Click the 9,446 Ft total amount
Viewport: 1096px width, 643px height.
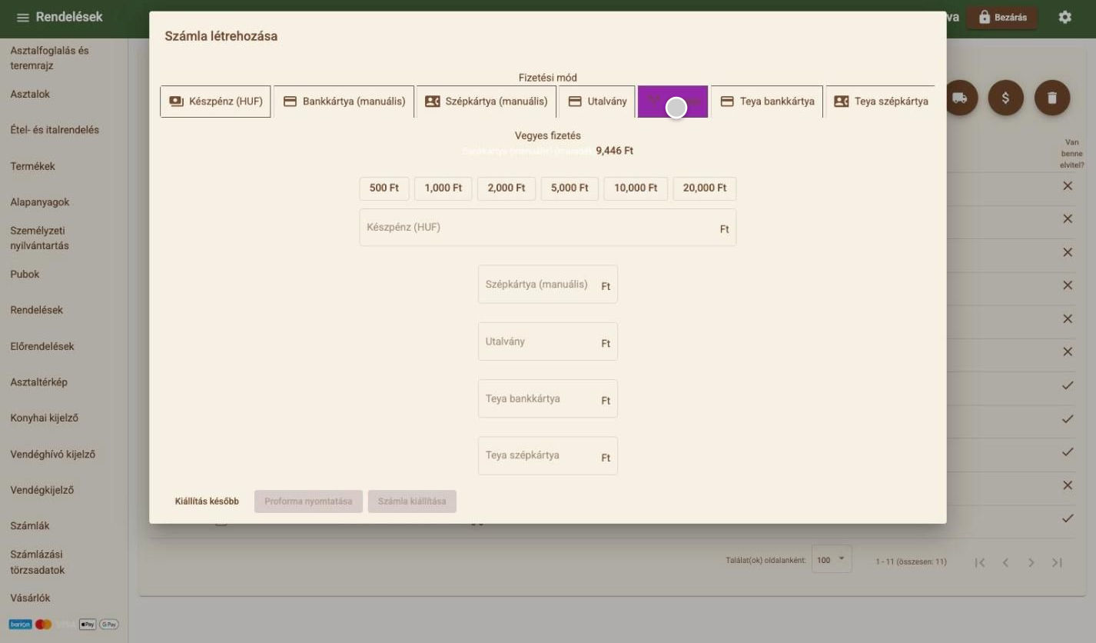(615, 151)
